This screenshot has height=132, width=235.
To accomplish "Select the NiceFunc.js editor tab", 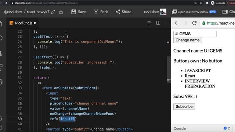I will [23, 23].
